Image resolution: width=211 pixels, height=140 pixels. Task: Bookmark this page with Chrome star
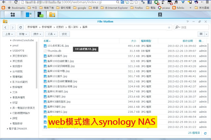pyautogui.click(x=136, y=2)
